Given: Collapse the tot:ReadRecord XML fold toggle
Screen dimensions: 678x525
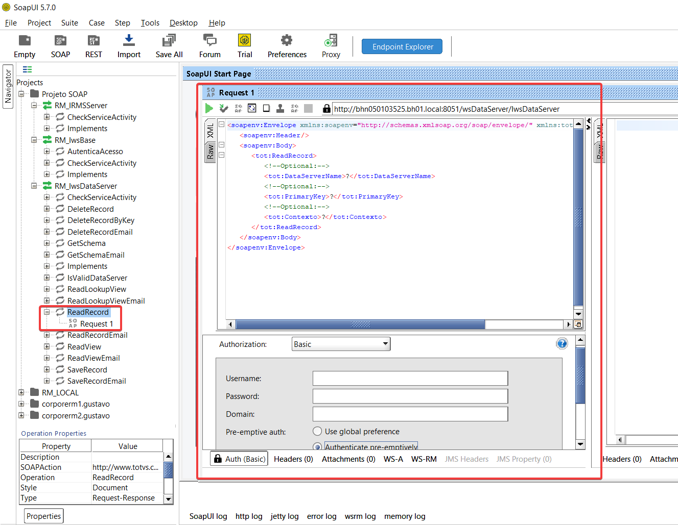Looking at the screenshot, I should 221,155.
